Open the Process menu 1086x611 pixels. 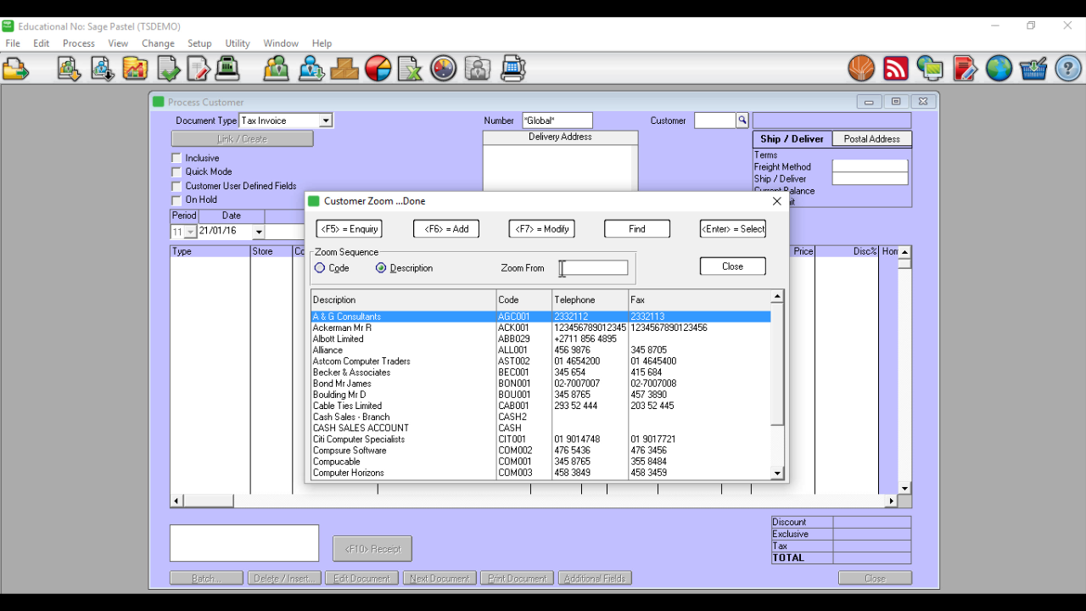point(78,43)
